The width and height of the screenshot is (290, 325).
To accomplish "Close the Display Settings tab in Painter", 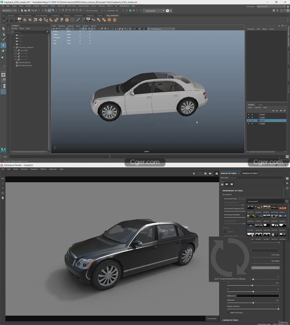I will click(239, 173).
